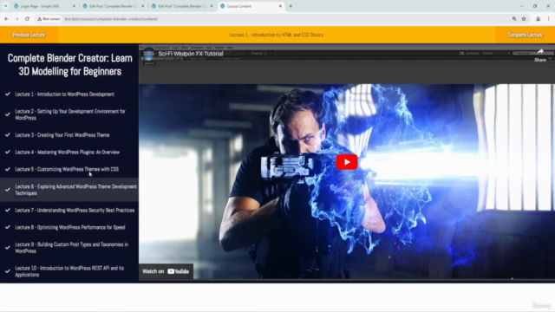Screen dimensions: 555x312
Task: Click the browser forward arrow
Action: click(x=16, y=19)
